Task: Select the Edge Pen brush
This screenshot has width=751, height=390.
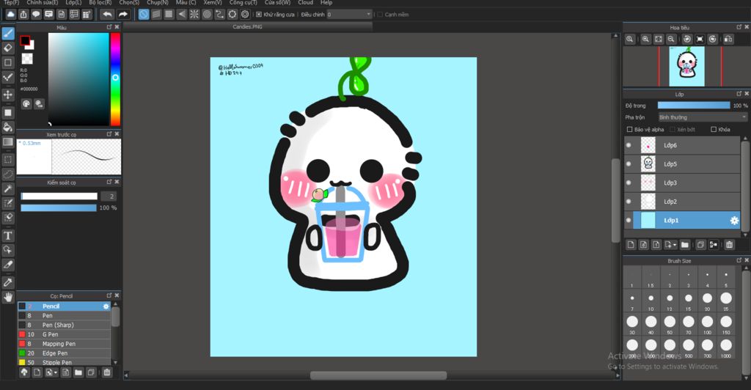Action: click(65, 353)
